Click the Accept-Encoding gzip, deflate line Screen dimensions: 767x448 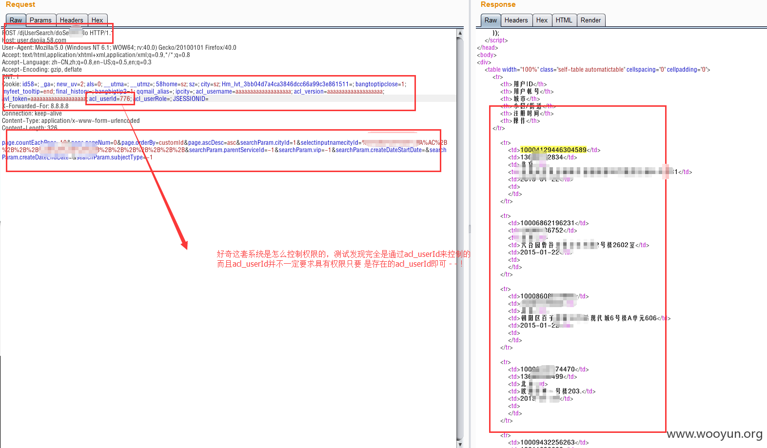42,70
